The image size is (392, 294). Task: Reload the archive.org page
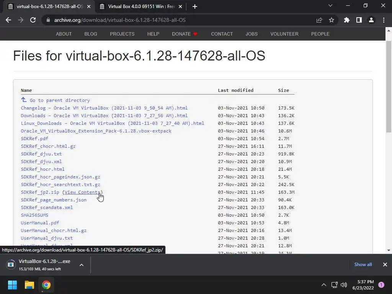click(x=33, y=20)
